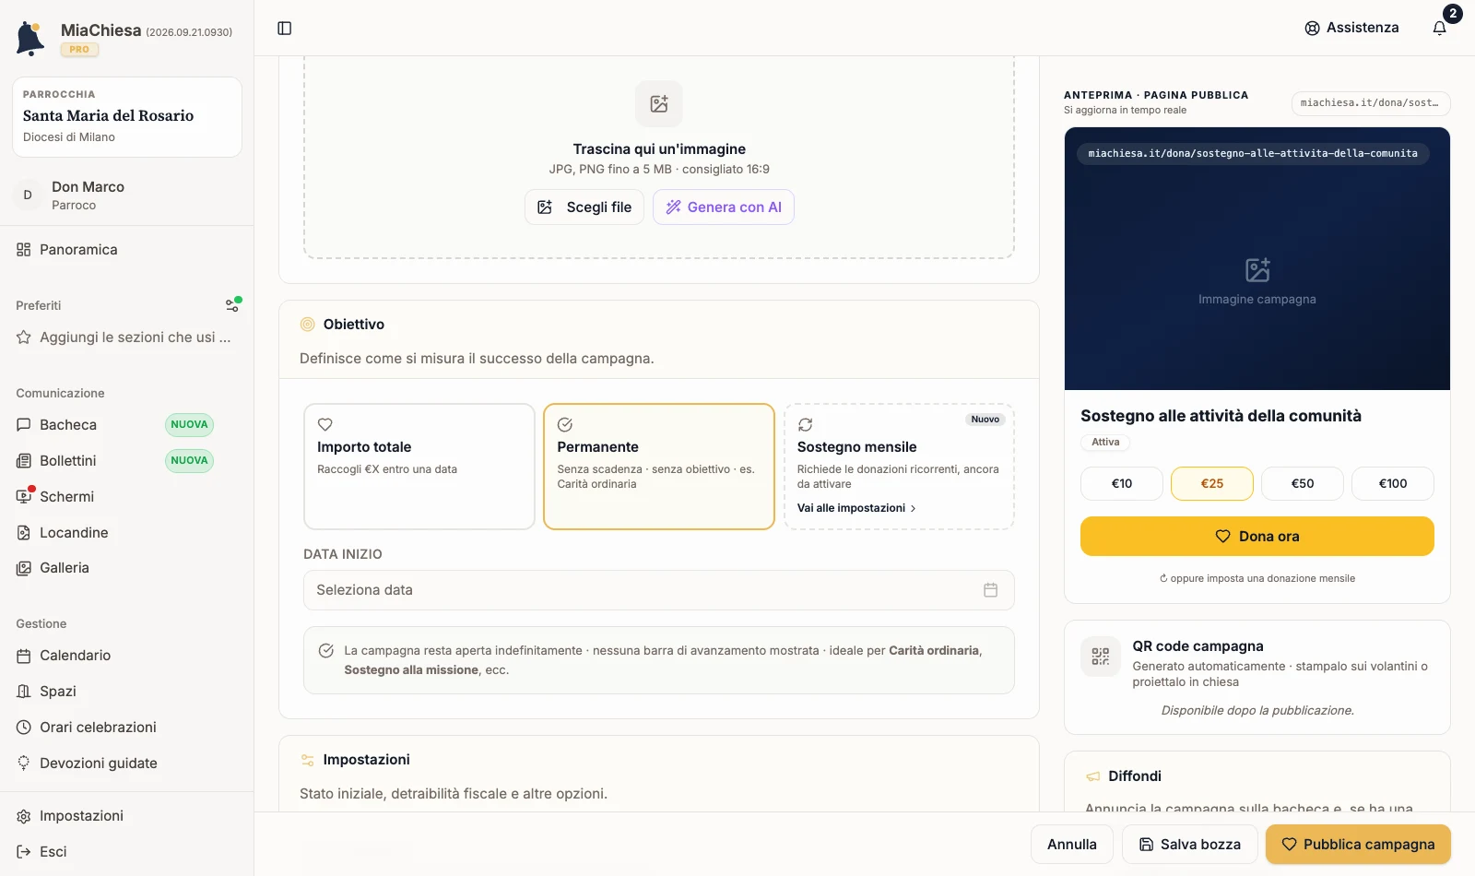Click the Obiettivo target icon
The height and width of the screenshot is (876, 1475).
pos(308,325)
